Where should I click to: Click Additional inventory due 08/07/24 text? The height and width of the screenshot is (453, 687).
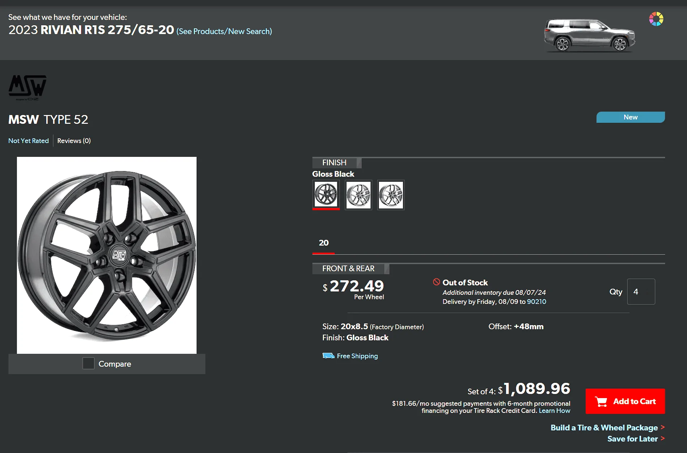pyautogui.click(x=494, y=293)
